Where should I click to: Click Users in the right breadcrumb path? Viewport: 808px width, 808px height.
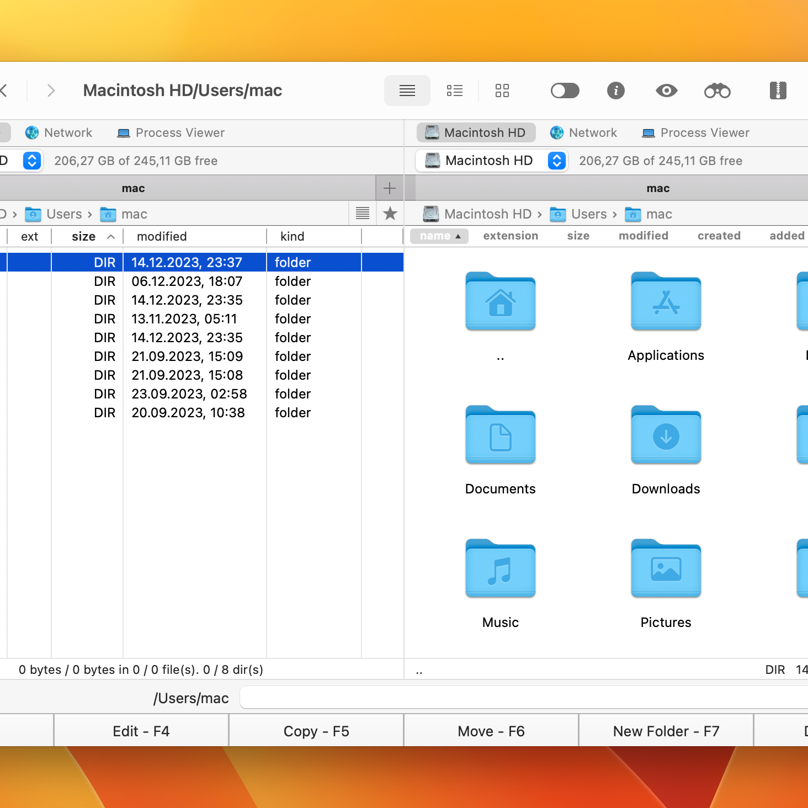point(579,214)
